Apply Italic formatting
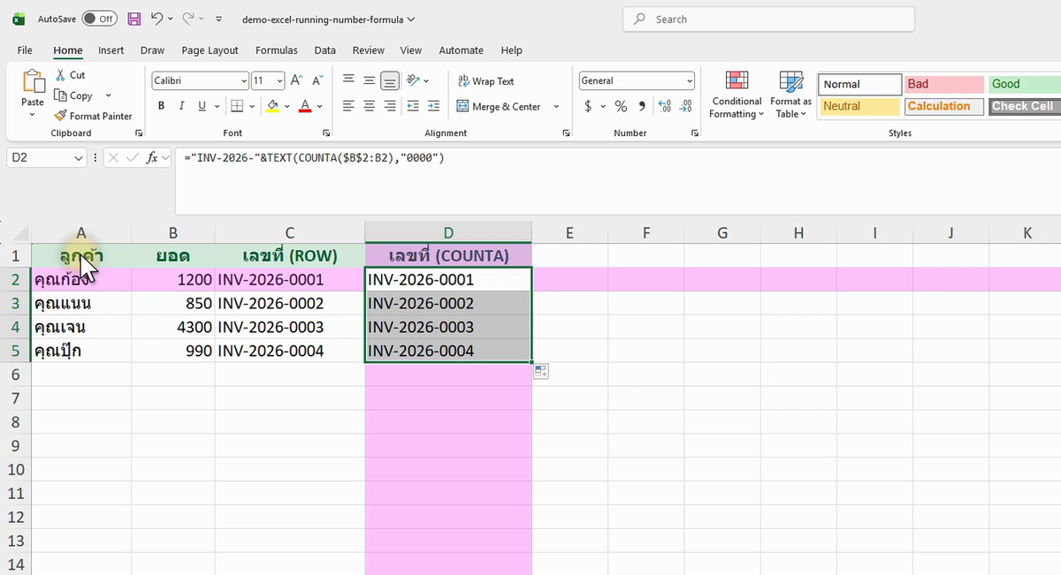1061x575 pixels. click(181, 106)
